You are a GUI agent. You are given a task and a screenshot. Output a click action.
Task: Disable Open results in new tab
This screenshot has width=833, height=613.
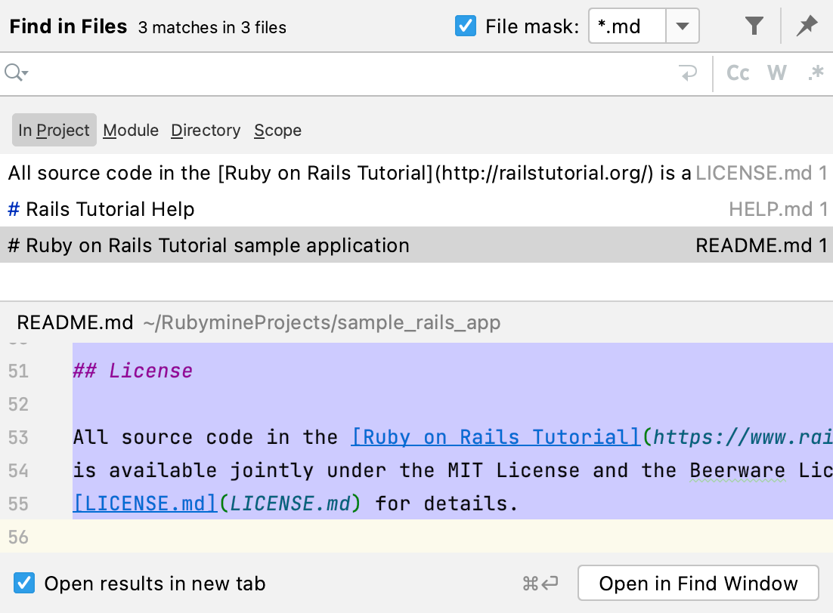(x=23, y=583)
